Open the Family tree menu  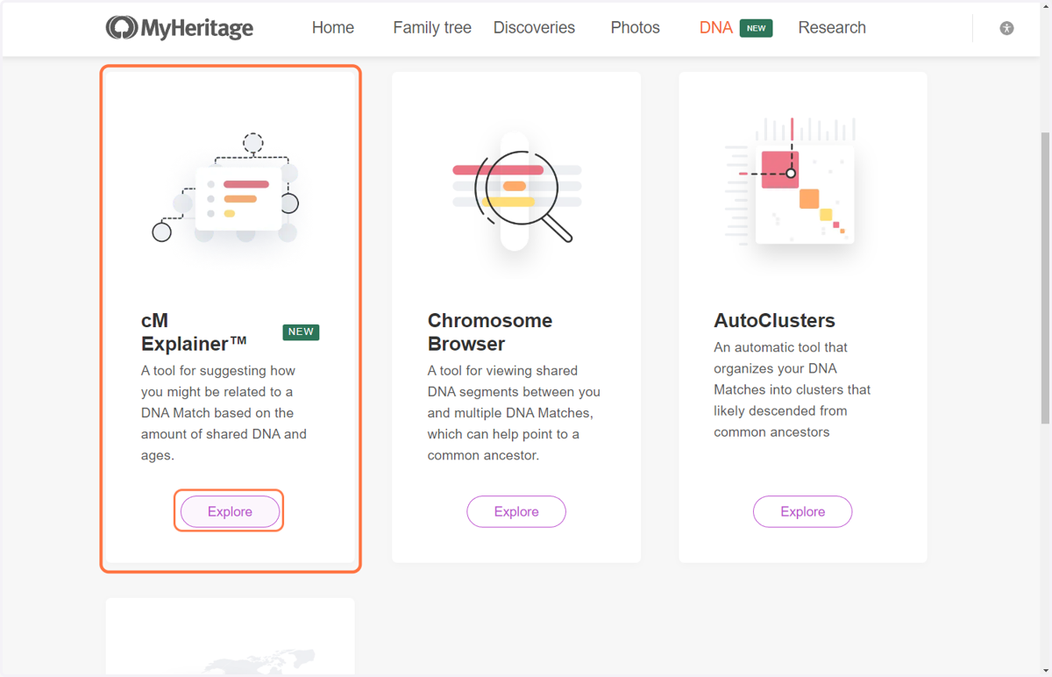pyautogui.click(x=432, y=28)
